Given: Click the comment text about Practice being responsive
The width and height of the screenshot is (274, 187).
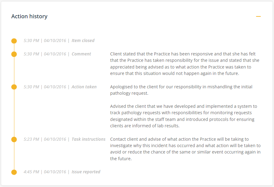Looking at the screenshot, I should pos(185,64).
